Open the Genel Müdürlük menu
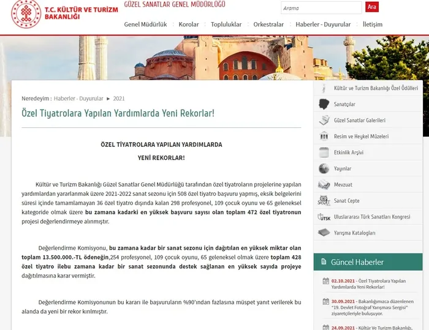Viewport: 429px width, 330px height. tap(146, 24)
